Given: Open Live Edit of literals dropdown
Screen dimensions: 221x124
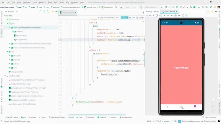Looking at the screenshot, I should 108,18.
